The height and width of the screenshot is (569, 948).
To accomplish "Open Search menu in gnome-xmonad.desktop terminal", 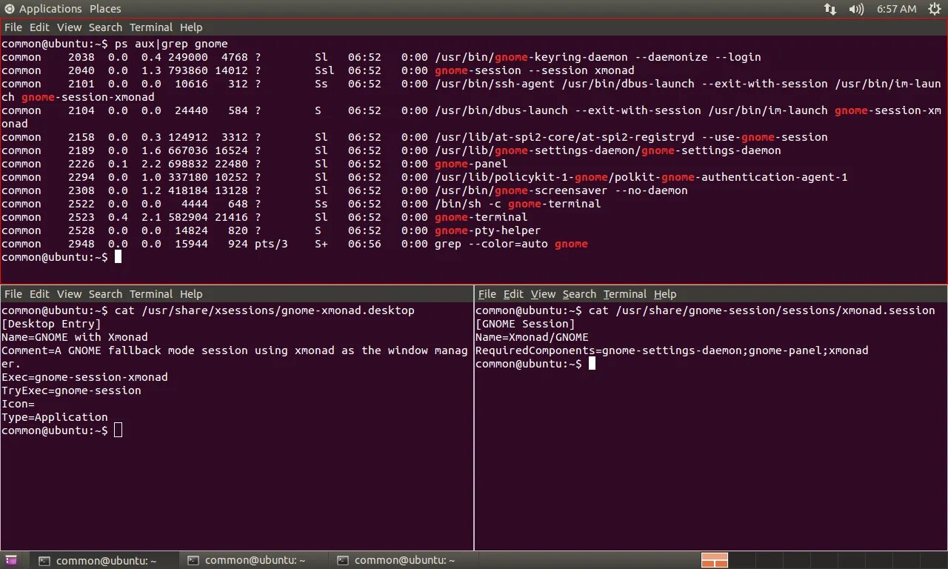I will pyautogui.click(x=105, y=294).
